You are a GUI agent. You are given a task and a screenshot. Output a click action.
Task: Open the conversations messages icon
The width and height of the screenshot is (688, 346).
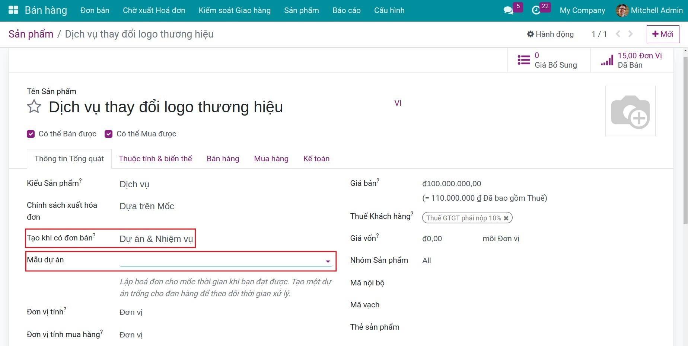508,10
